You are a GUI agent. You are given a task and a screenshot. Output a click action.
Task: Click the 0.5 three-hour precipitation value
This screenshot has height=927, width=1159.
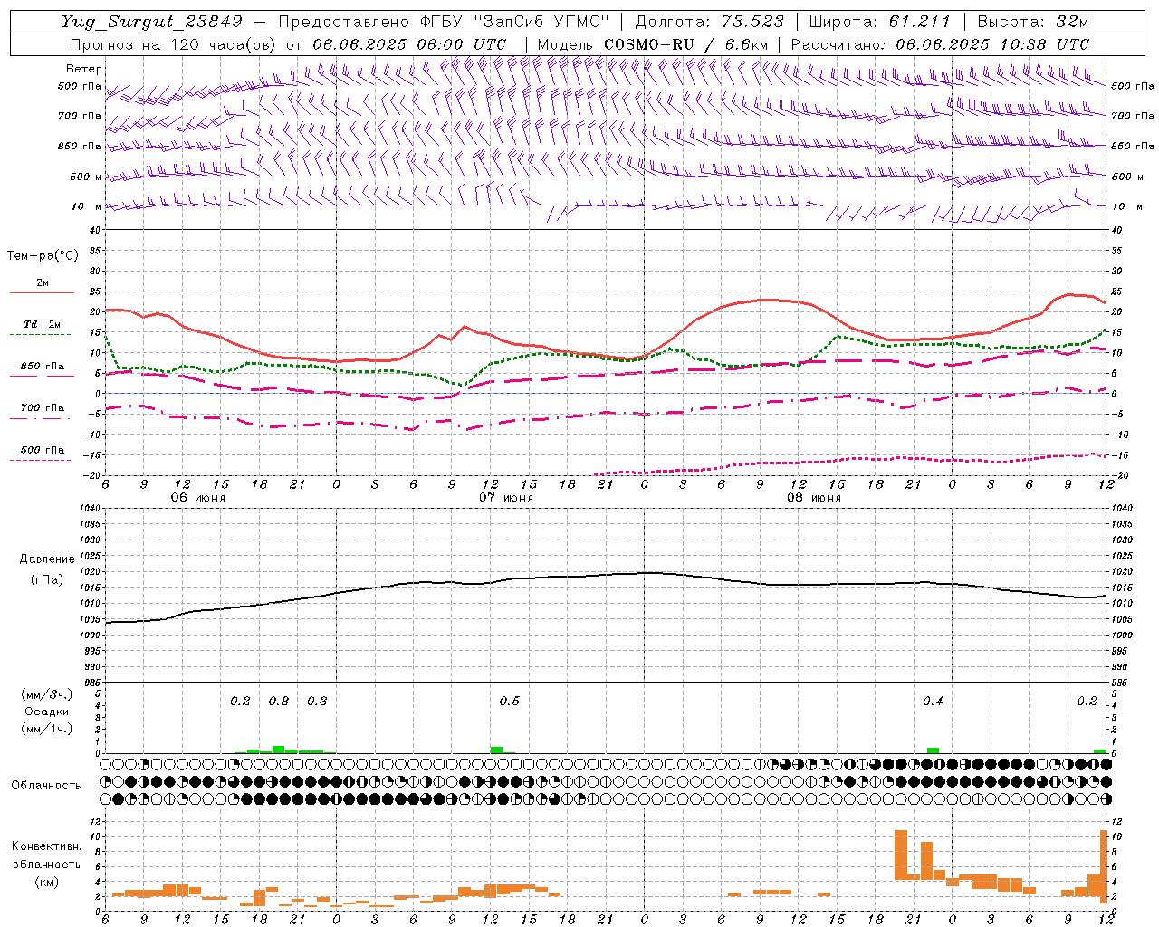coord(510,702)
